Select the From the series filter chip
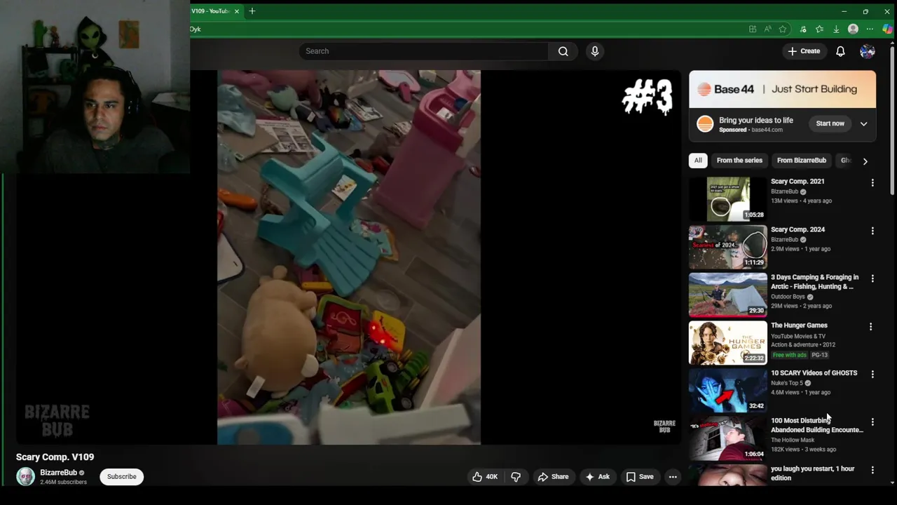 [x=739, y=161]
